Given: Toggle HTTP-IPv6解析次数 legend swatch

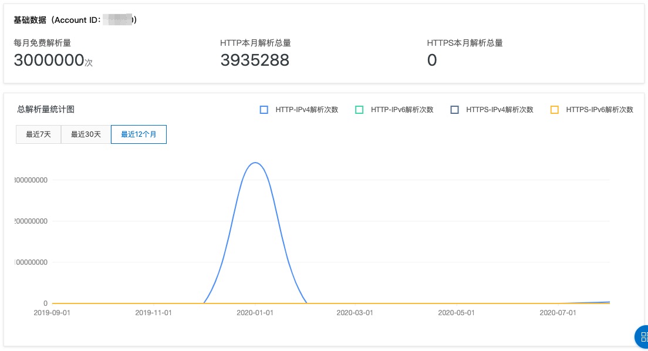Looking at the screenshot, I should point(359,110).
